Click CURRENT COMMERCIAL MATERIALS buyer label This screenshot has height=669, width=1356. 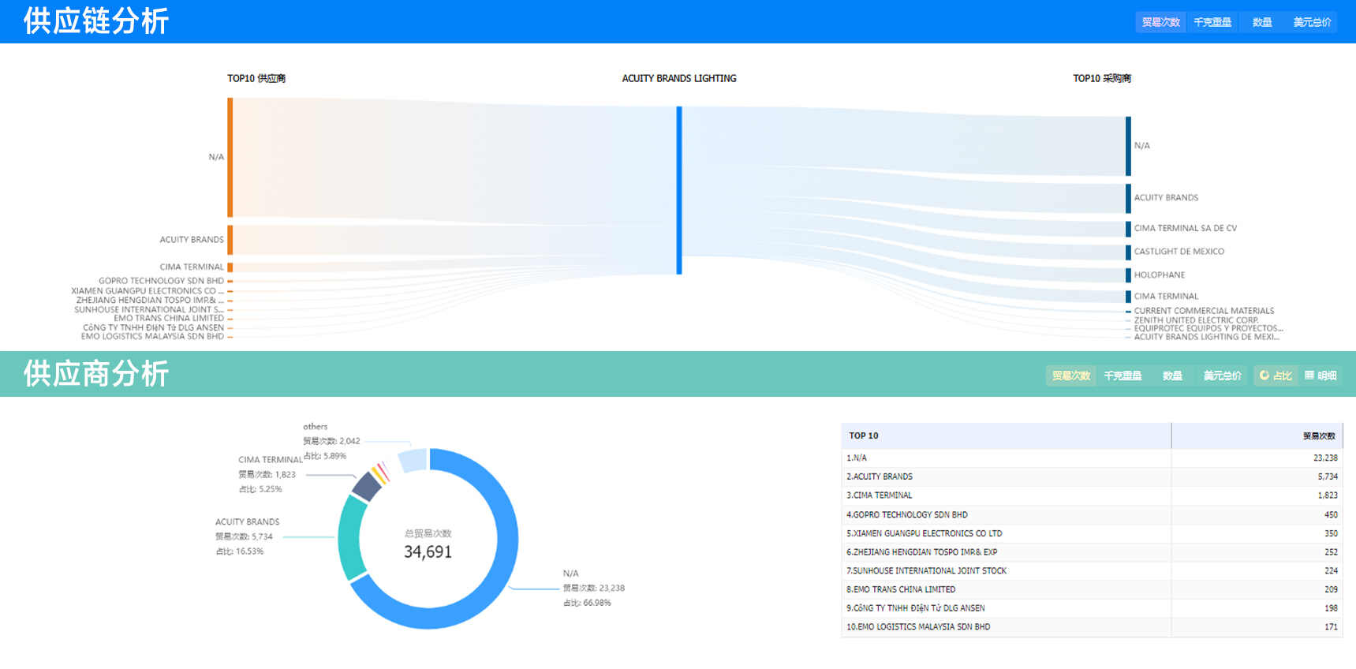1204,311
